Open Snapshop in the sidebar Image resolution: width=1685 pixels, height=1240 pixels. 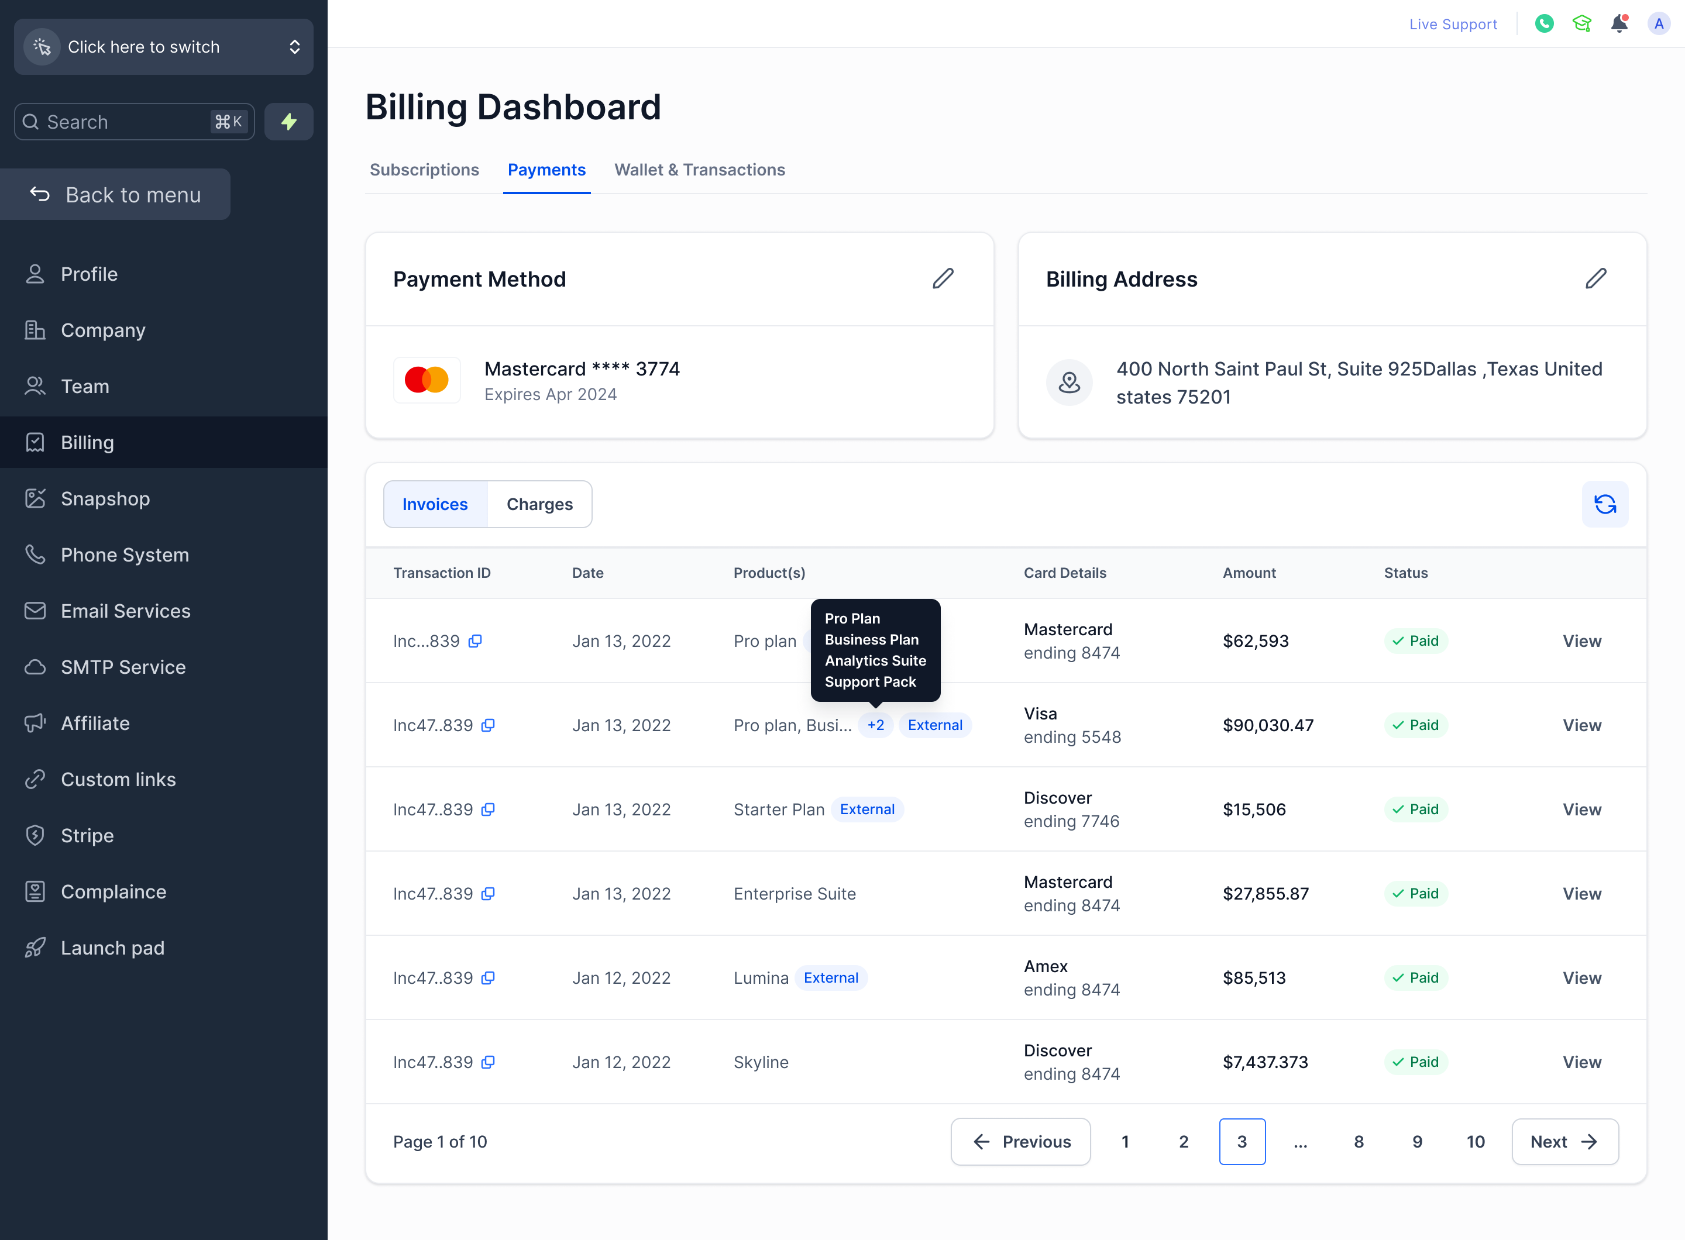coord(164,498)
